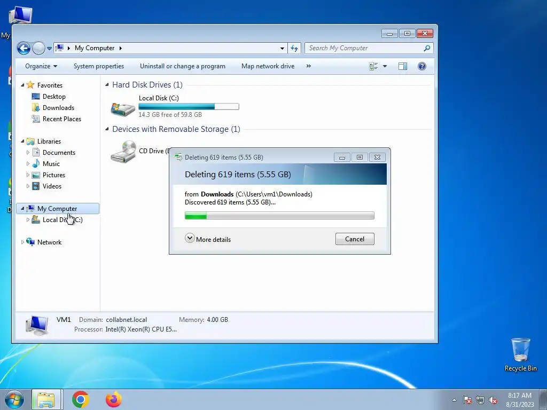547x410 pixels.
Task: Open the address bar history dropdown
Action: pyautogui.click(x=282, y=48)
